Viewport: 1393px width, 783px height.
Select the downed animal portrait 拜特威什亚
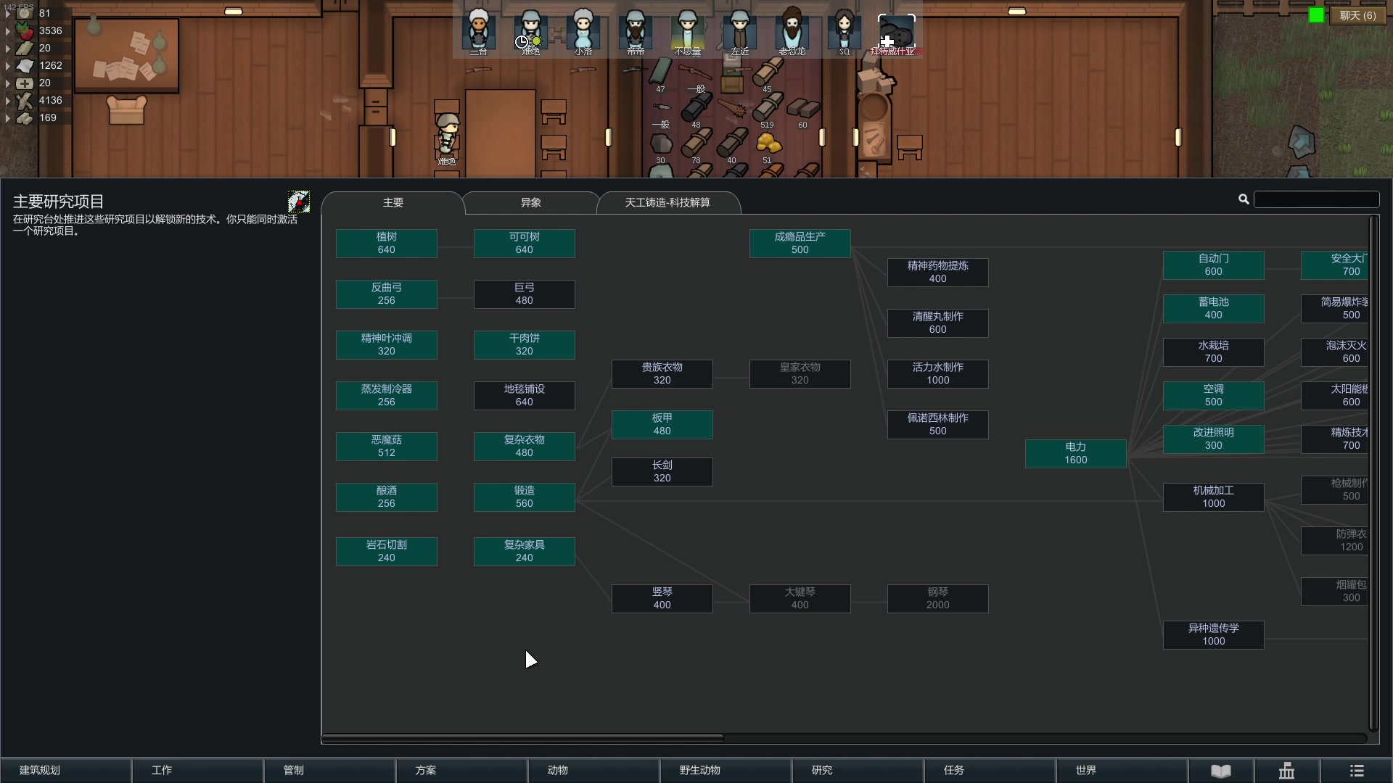point(896,33)
